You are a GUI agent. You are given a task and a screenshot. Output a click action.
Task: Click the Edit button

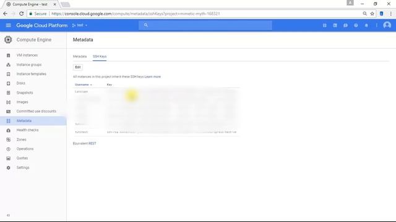click(78, 67)
